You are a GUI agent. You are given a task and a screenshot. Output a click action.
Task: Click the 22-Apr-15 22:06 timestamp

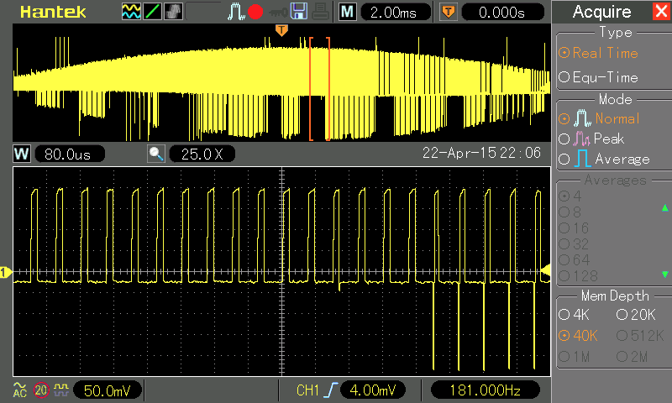[x=481, y=153]
